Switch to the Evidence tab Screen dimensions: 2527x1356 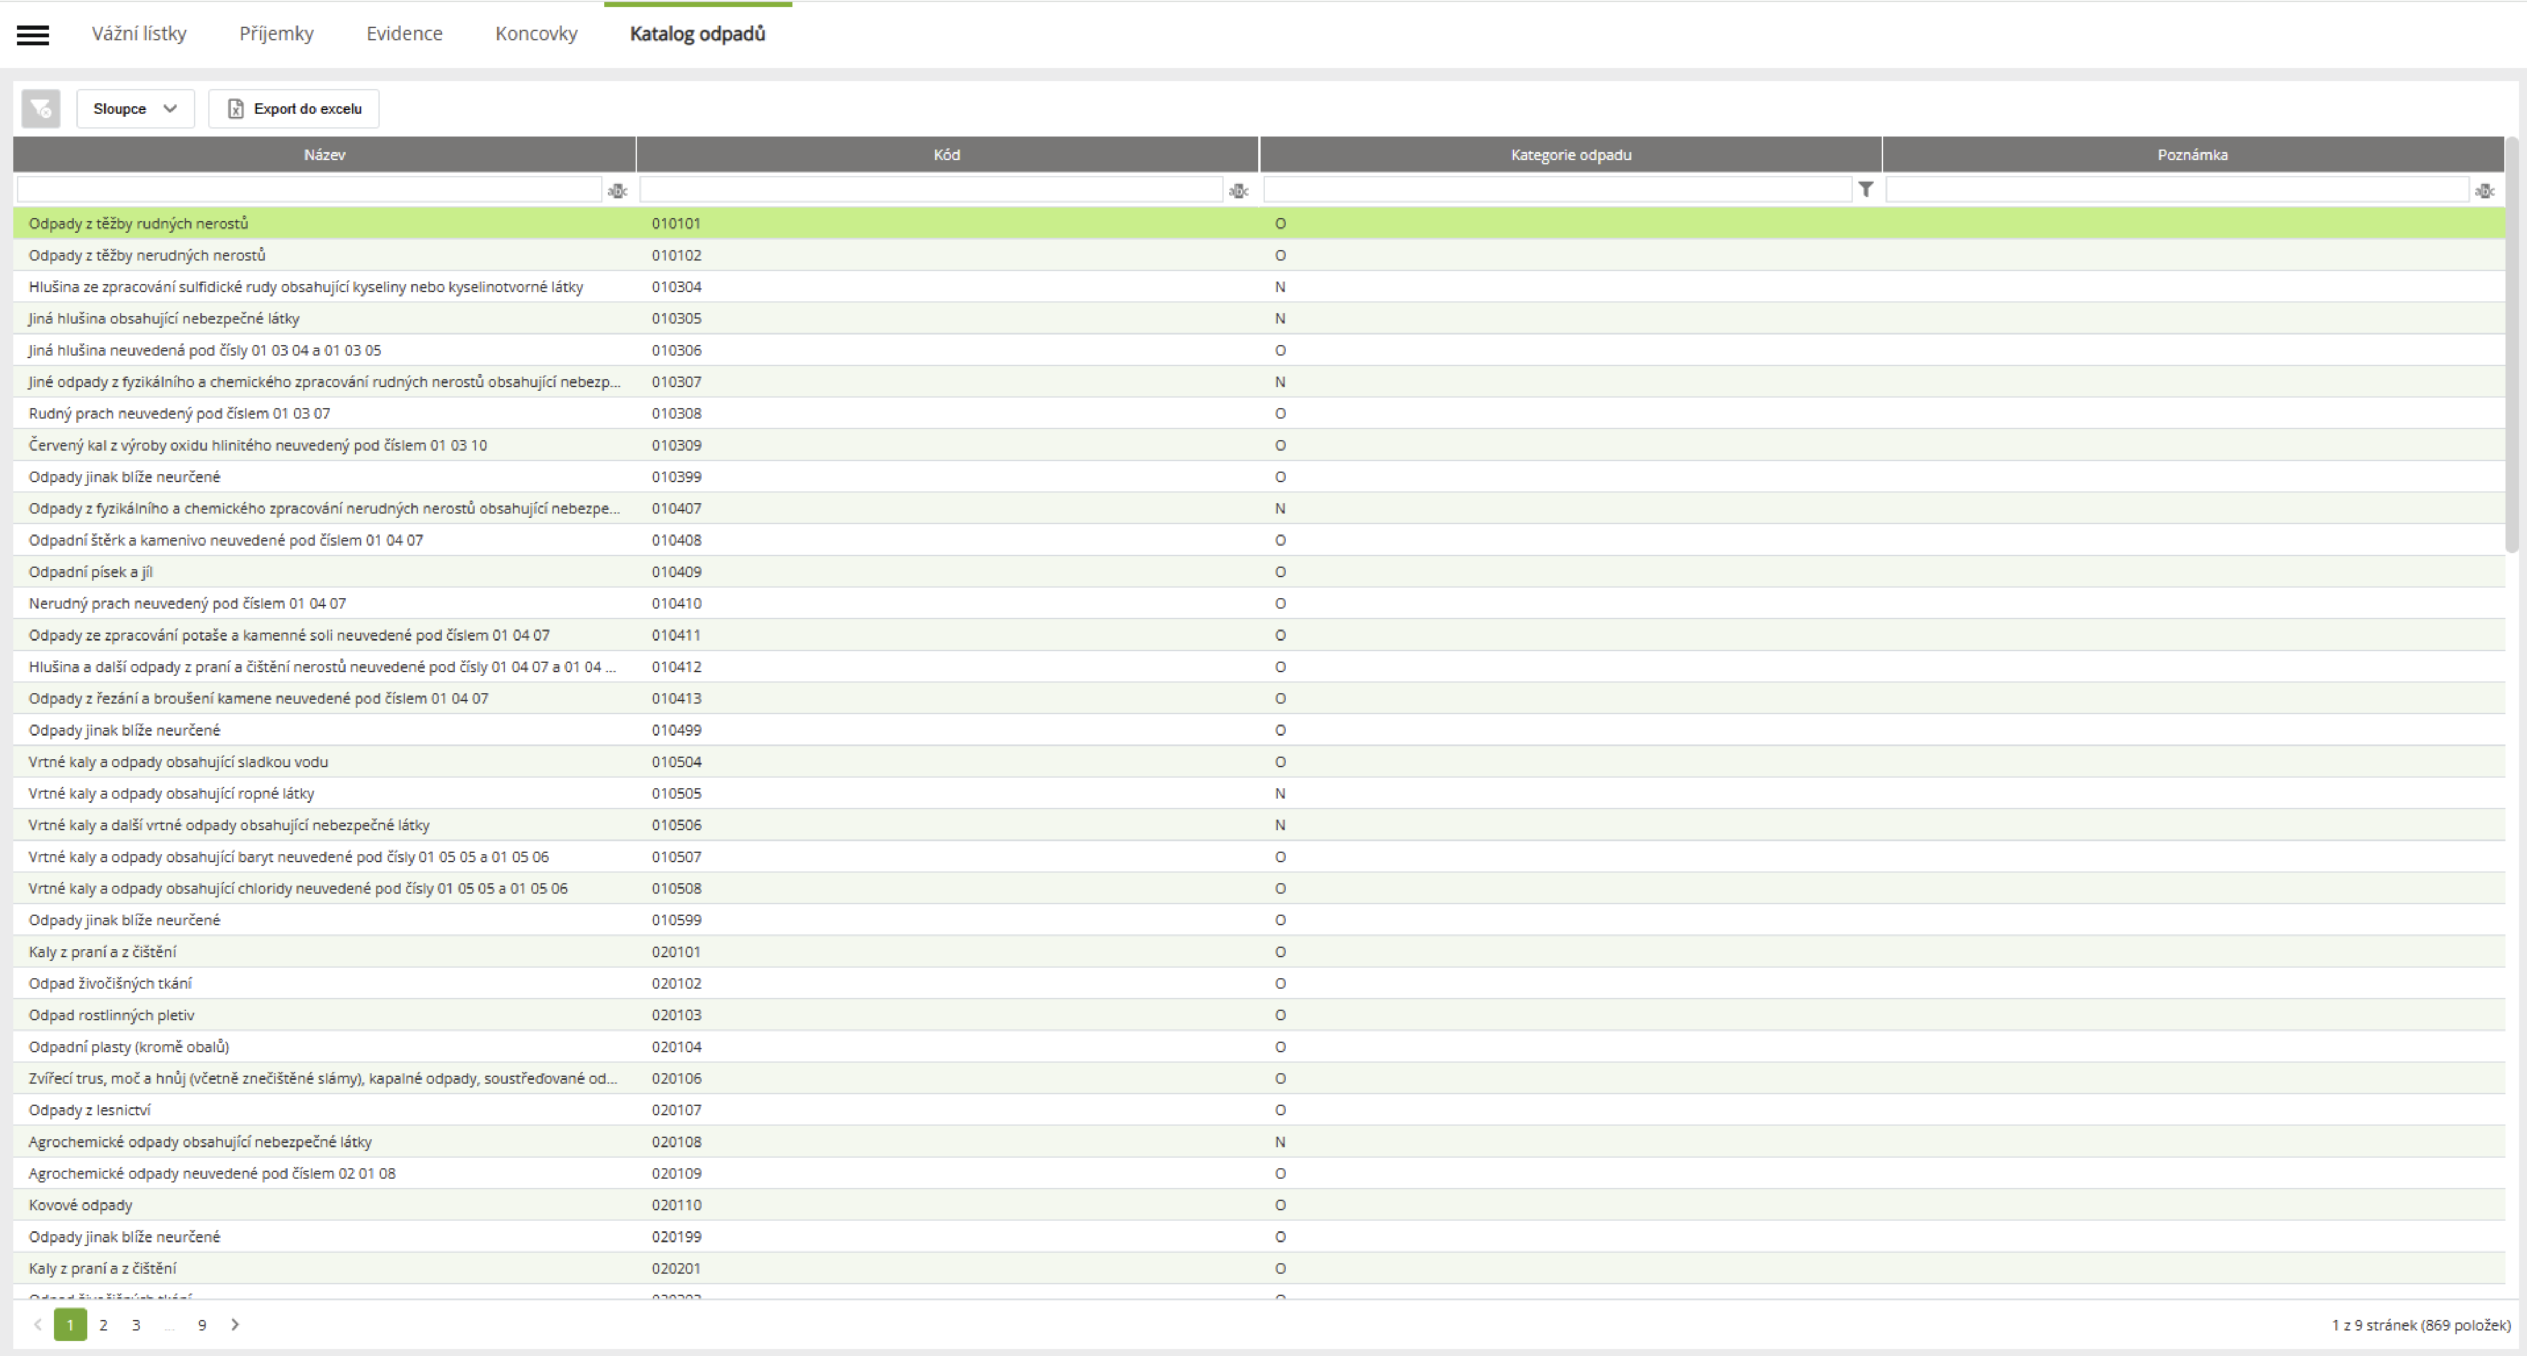[x=404, y=34]
